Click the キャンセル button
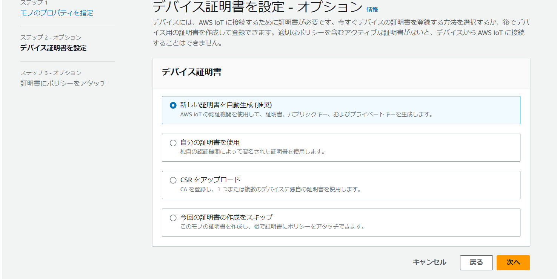 point(429,262)
